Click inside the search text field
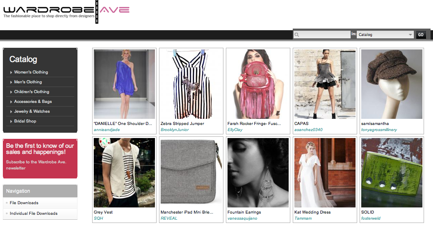Image resolution: width=433 pixels, height=225 pixels. (x=322, y=35)
